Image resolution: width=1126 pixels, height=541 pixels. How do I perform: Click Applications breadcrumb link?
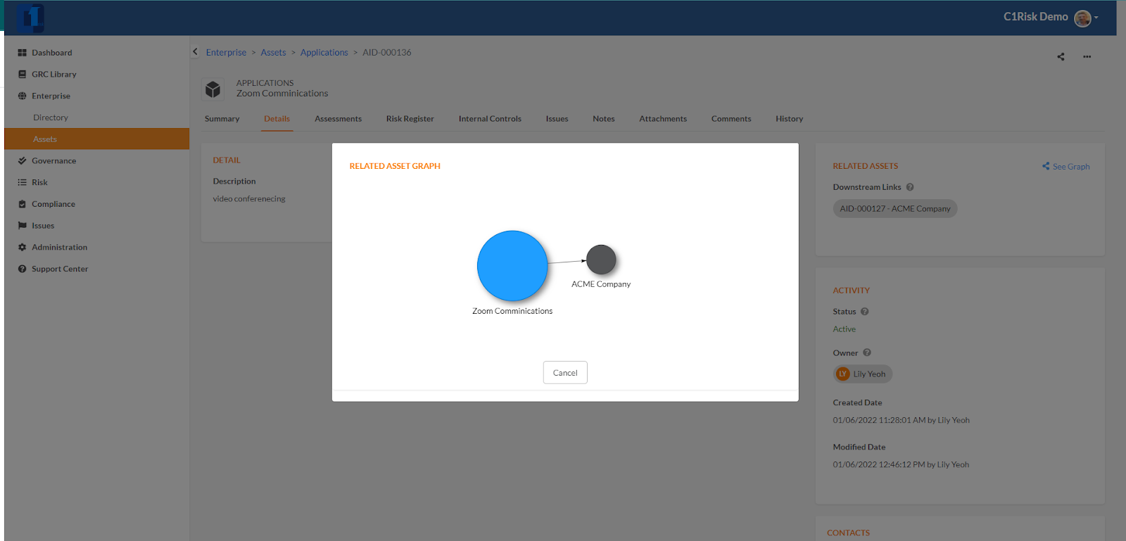(324, 53)
